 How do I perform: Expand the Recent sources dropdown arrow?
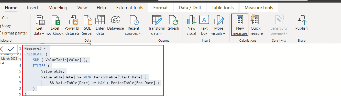coord(140,34)
